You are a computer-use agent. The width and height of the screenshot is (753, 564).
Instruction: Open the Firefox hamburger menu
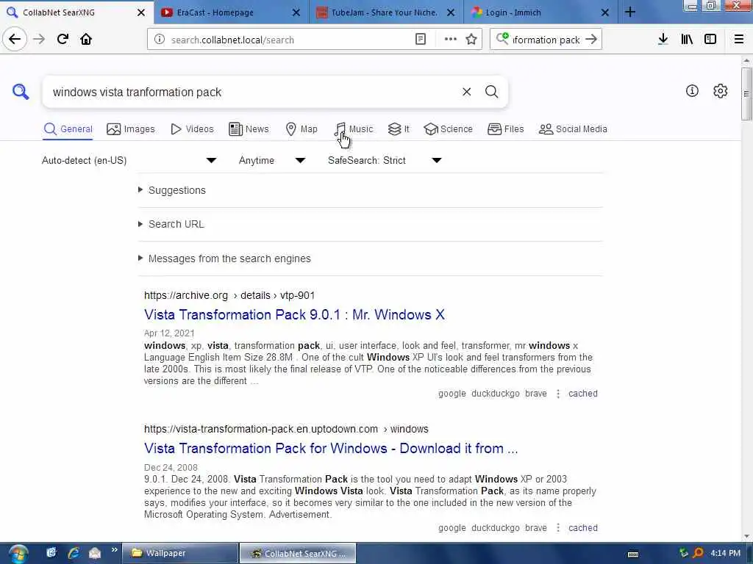pos(739,40)
